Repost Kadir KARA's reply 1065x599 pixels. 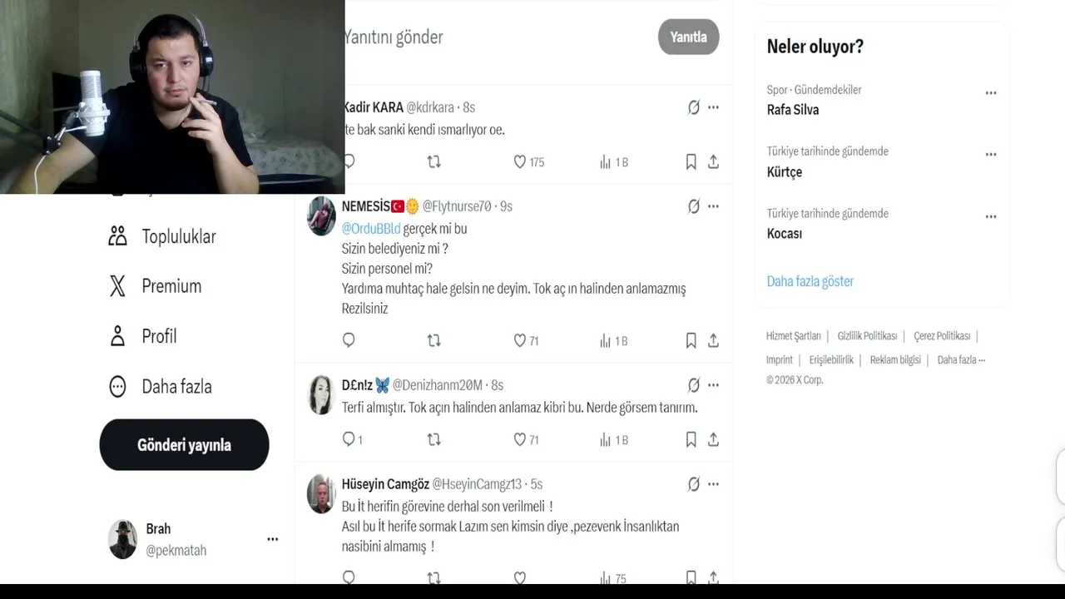point(433,162)
